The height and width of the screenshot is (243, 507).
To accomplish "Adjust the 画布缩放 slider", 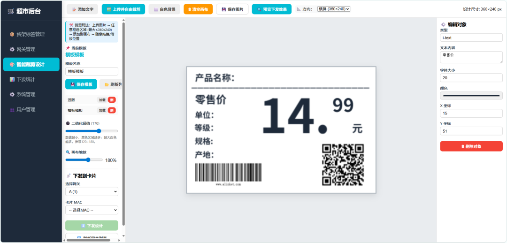I will [84, 159].
